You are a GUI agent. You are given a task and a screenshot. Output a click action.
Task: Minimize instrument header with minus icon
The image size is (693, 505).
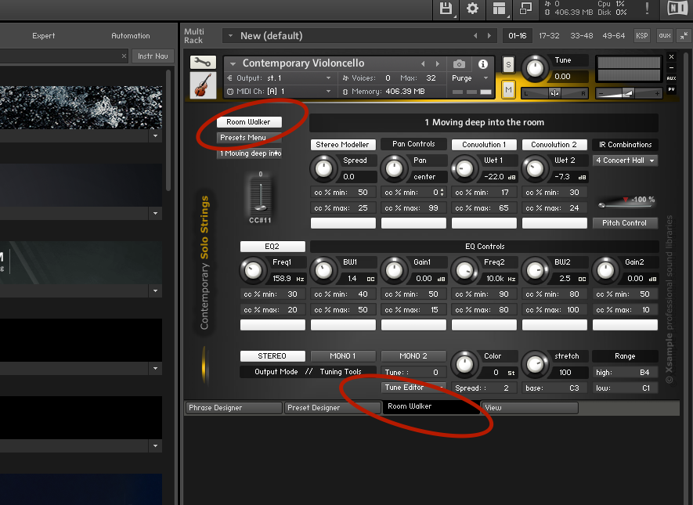[x=671, y=67]
